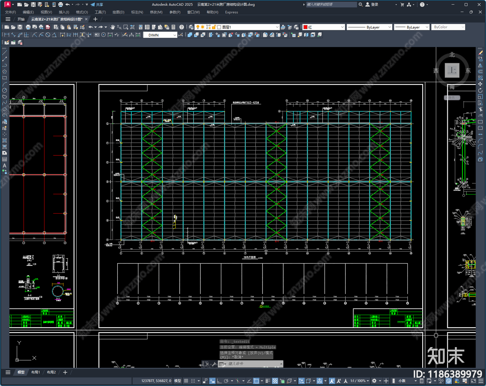Open the 1:1 / 100% annotation scale dropdown
The height and width of the screenshot is (386, 486).
(x=360, y=381)
